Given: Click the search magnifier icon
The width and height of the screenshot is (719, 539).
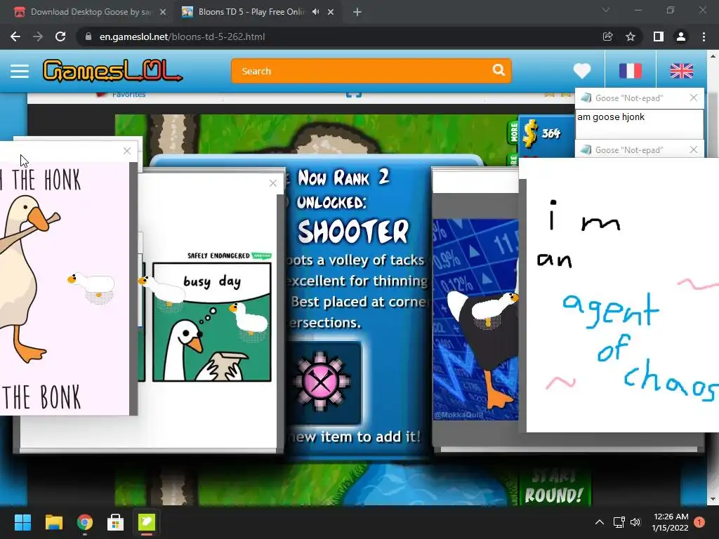Looking at the screenshot, I should 499,70.
